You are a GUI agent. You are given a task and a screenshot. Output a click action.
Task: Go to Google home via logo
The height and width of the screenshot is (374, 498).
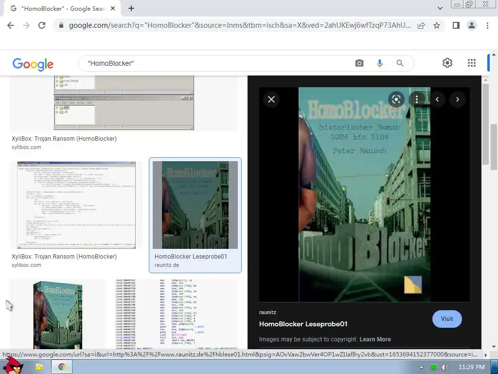point(33,64)
